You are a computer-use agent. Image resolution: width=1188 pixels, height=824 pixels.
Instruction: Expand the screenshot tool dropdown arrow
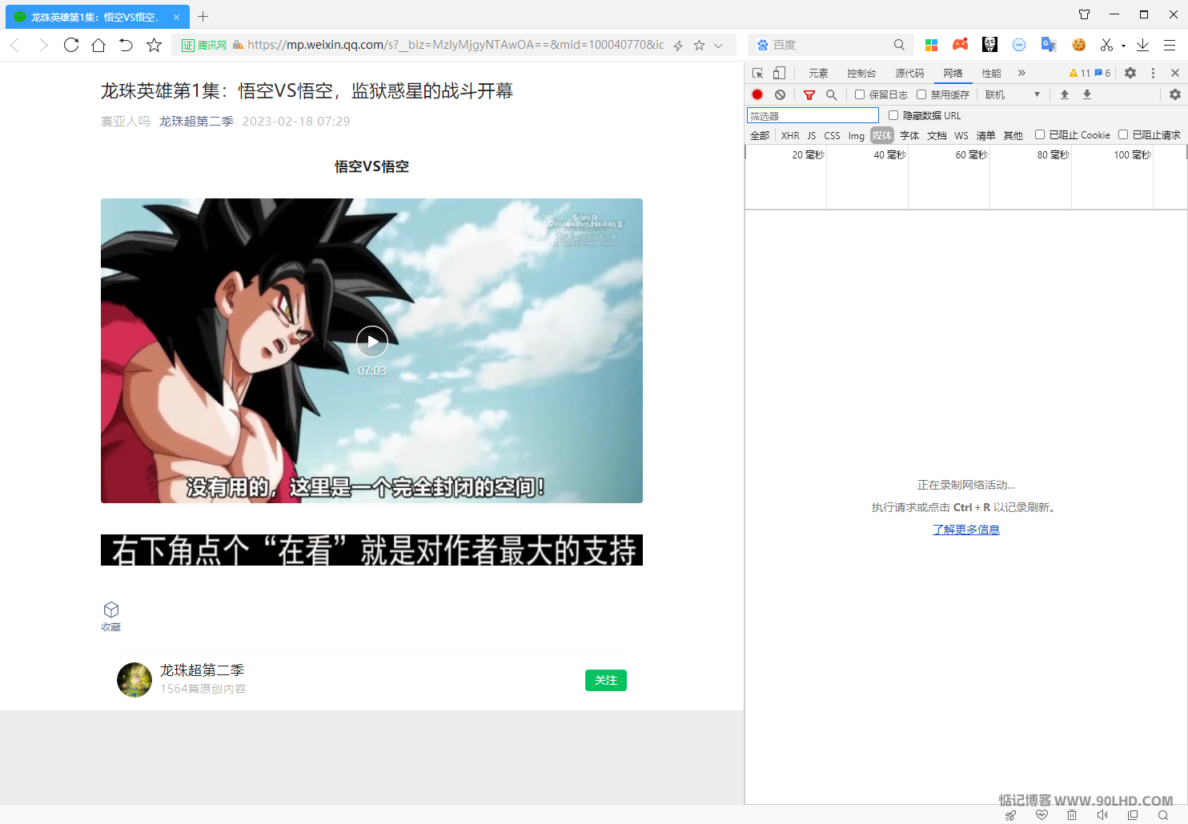(1123, 46)
